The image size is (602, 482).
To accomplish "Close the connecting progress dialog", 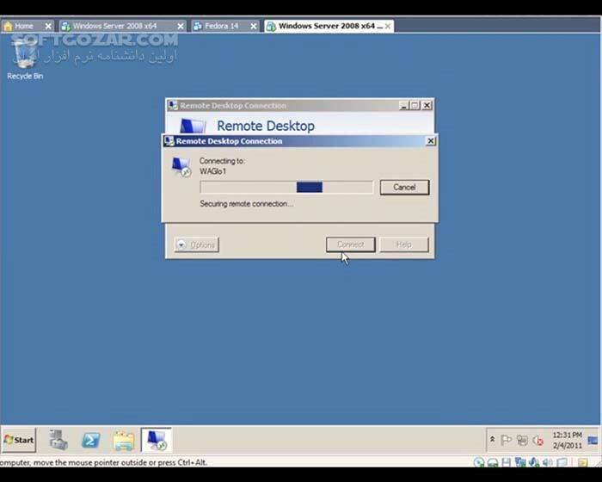I will pyautogui.click(x=430, y=141).
